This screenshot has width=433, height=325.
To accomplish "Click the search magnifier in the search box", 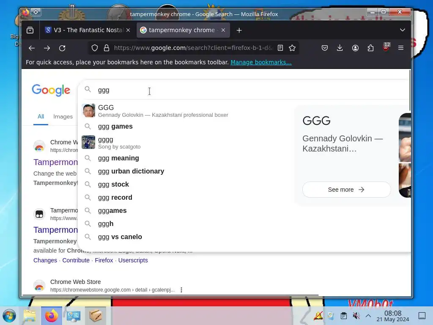I will tap(88, 89).
